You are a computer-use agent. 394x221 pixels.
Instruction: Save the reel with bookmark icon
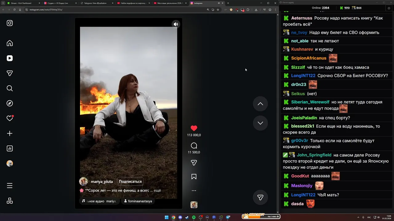click(x=194, y=176)
